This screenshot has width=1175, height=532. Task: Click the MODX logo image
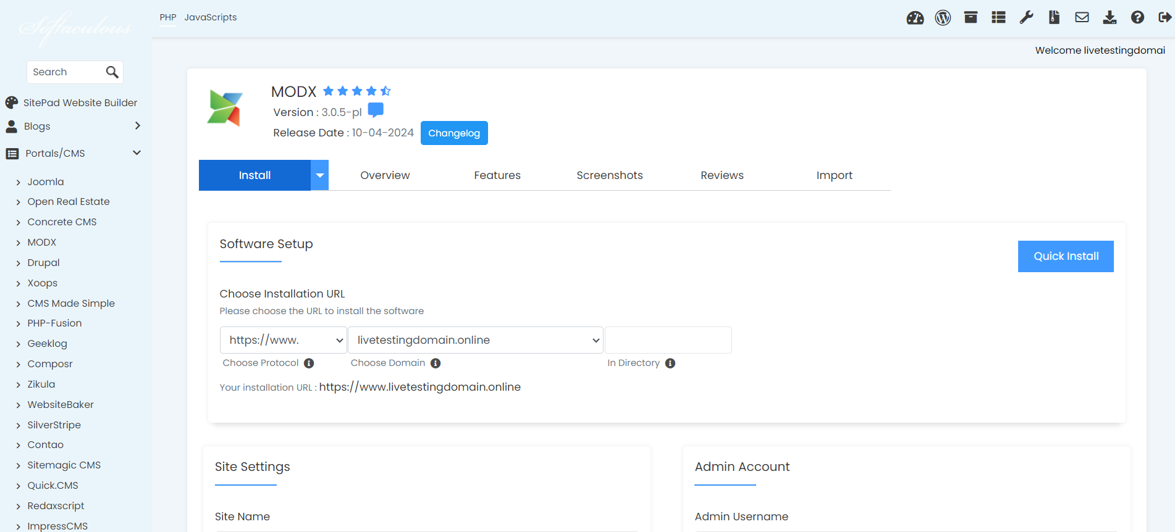point(225,108)
